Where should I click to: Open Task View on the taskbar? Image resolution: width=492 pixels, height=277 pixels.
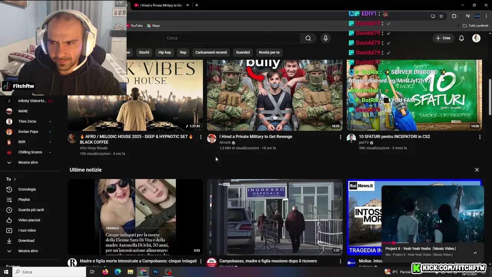[92, 272]
